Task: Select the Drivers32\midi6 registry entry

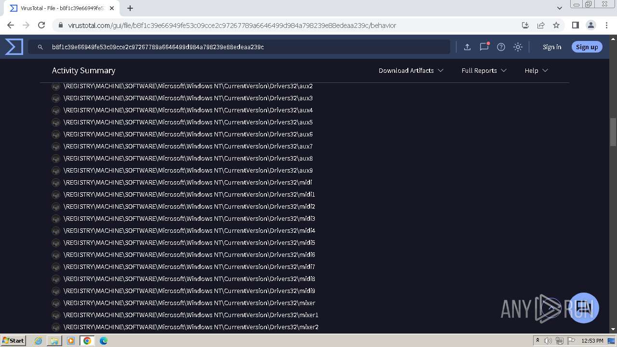Action: 189,255
